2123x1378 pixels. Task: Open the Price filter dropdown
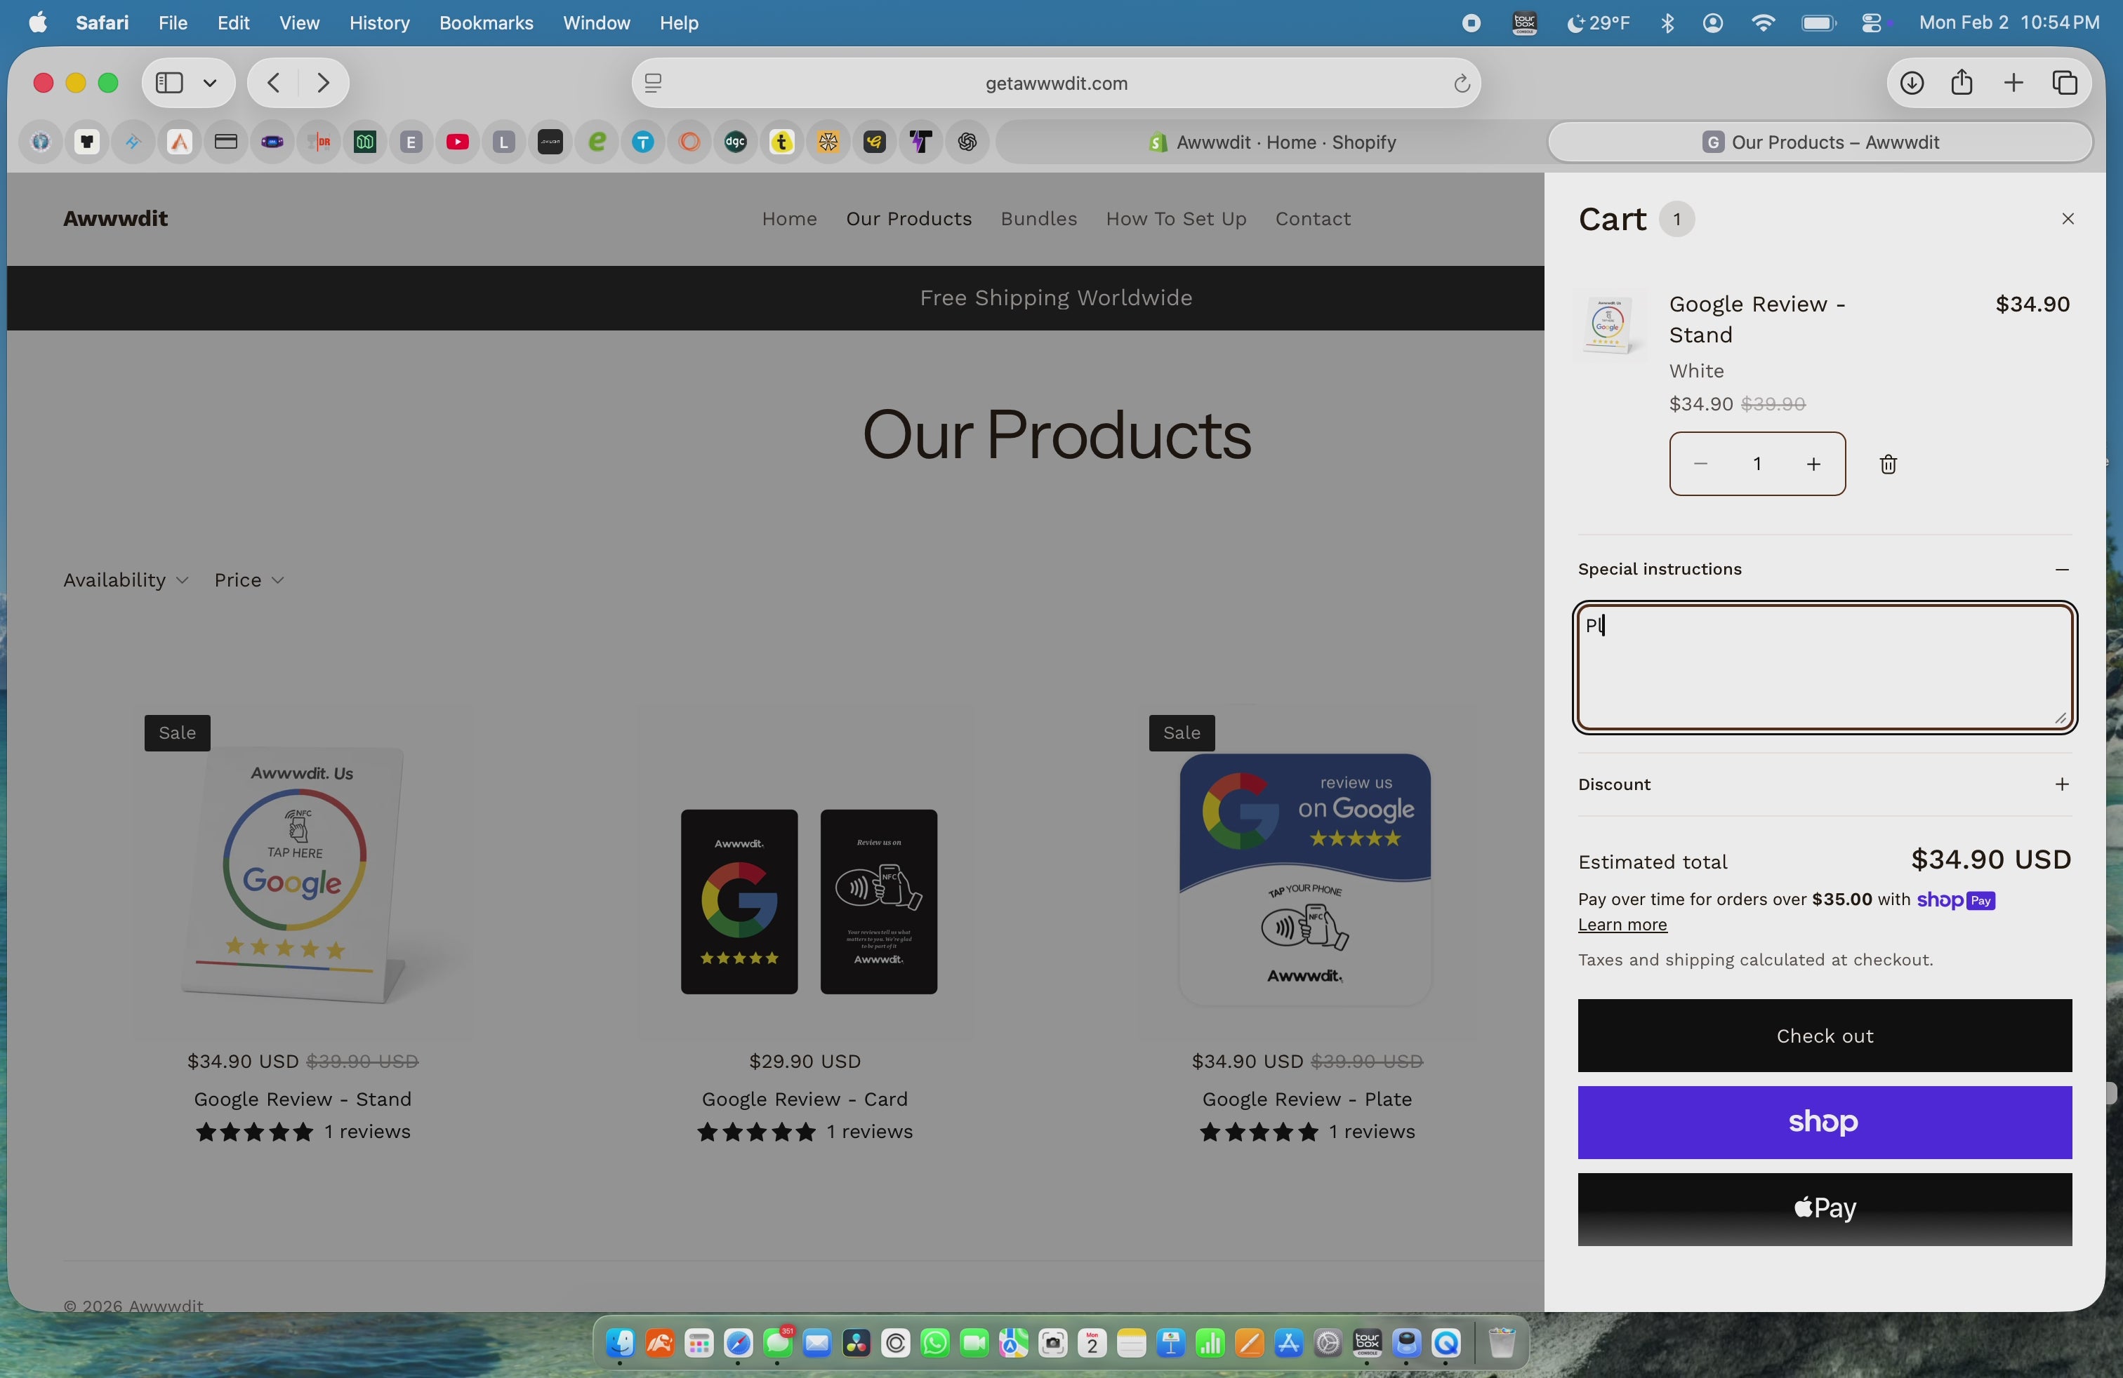coord(248,580)
